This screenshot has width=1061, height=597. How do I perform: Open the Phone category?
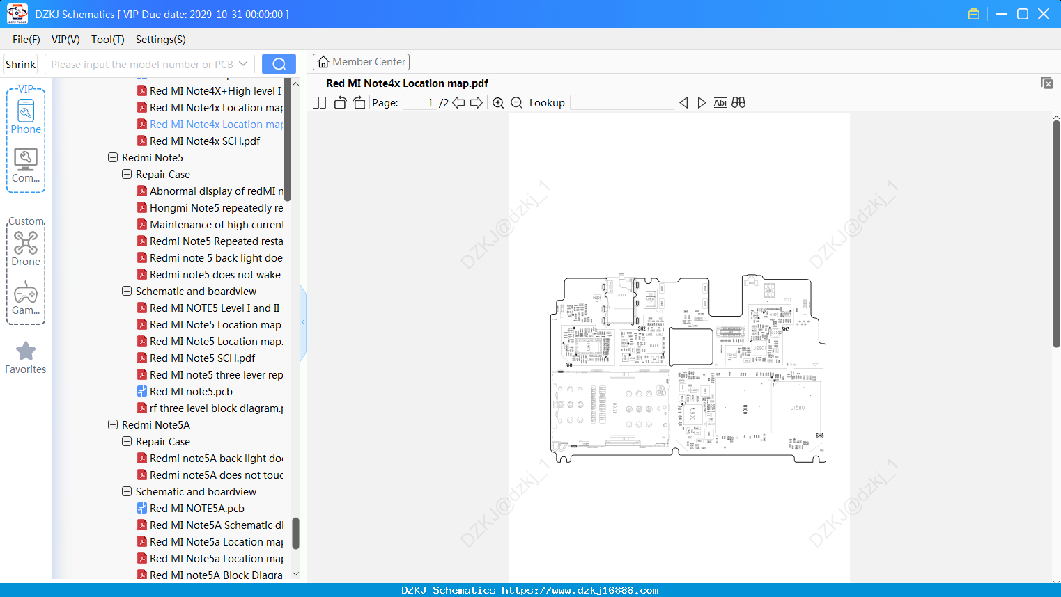click(26, 116)
